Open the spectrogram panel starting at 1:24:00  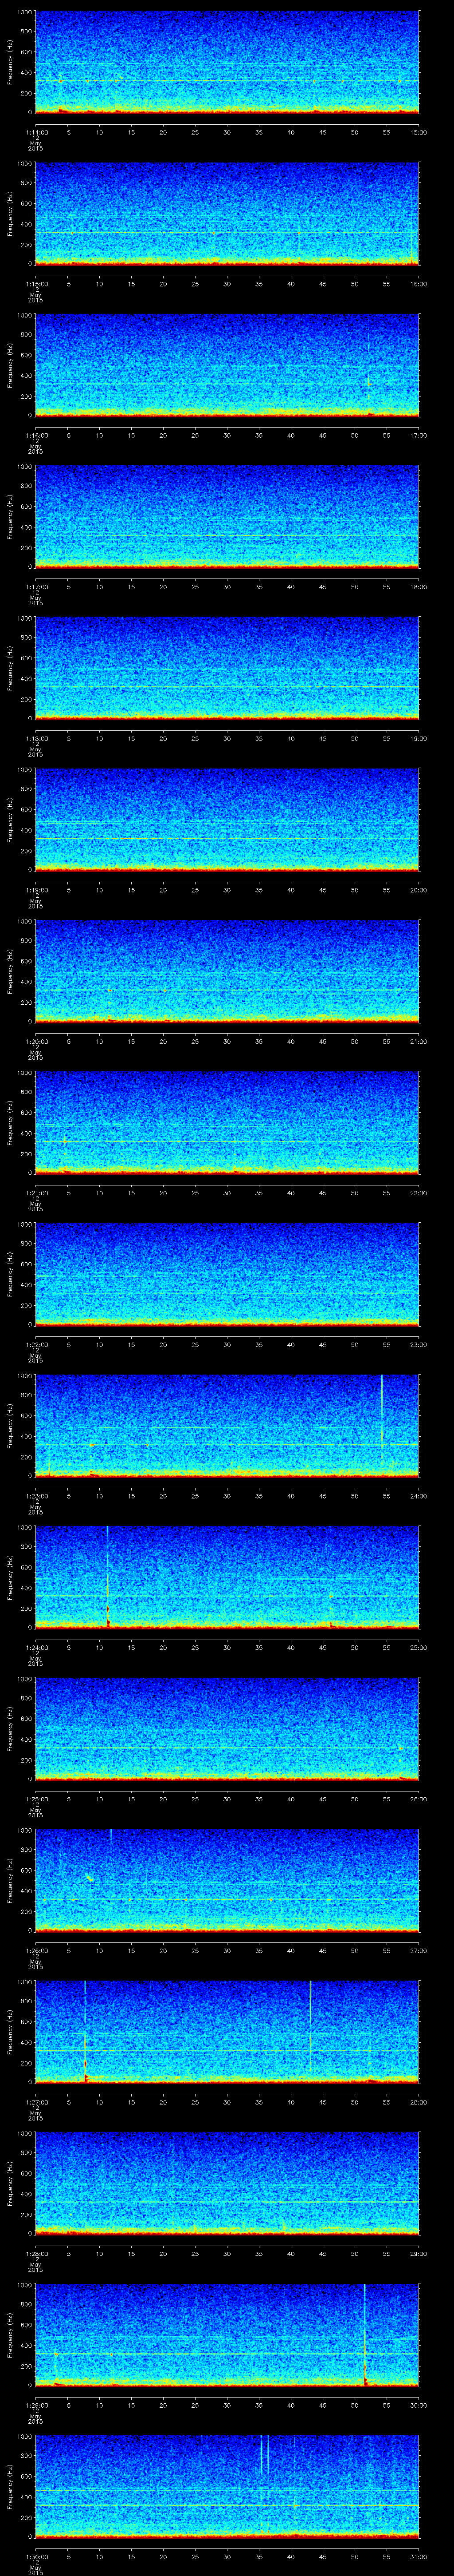pos(227,1577)
